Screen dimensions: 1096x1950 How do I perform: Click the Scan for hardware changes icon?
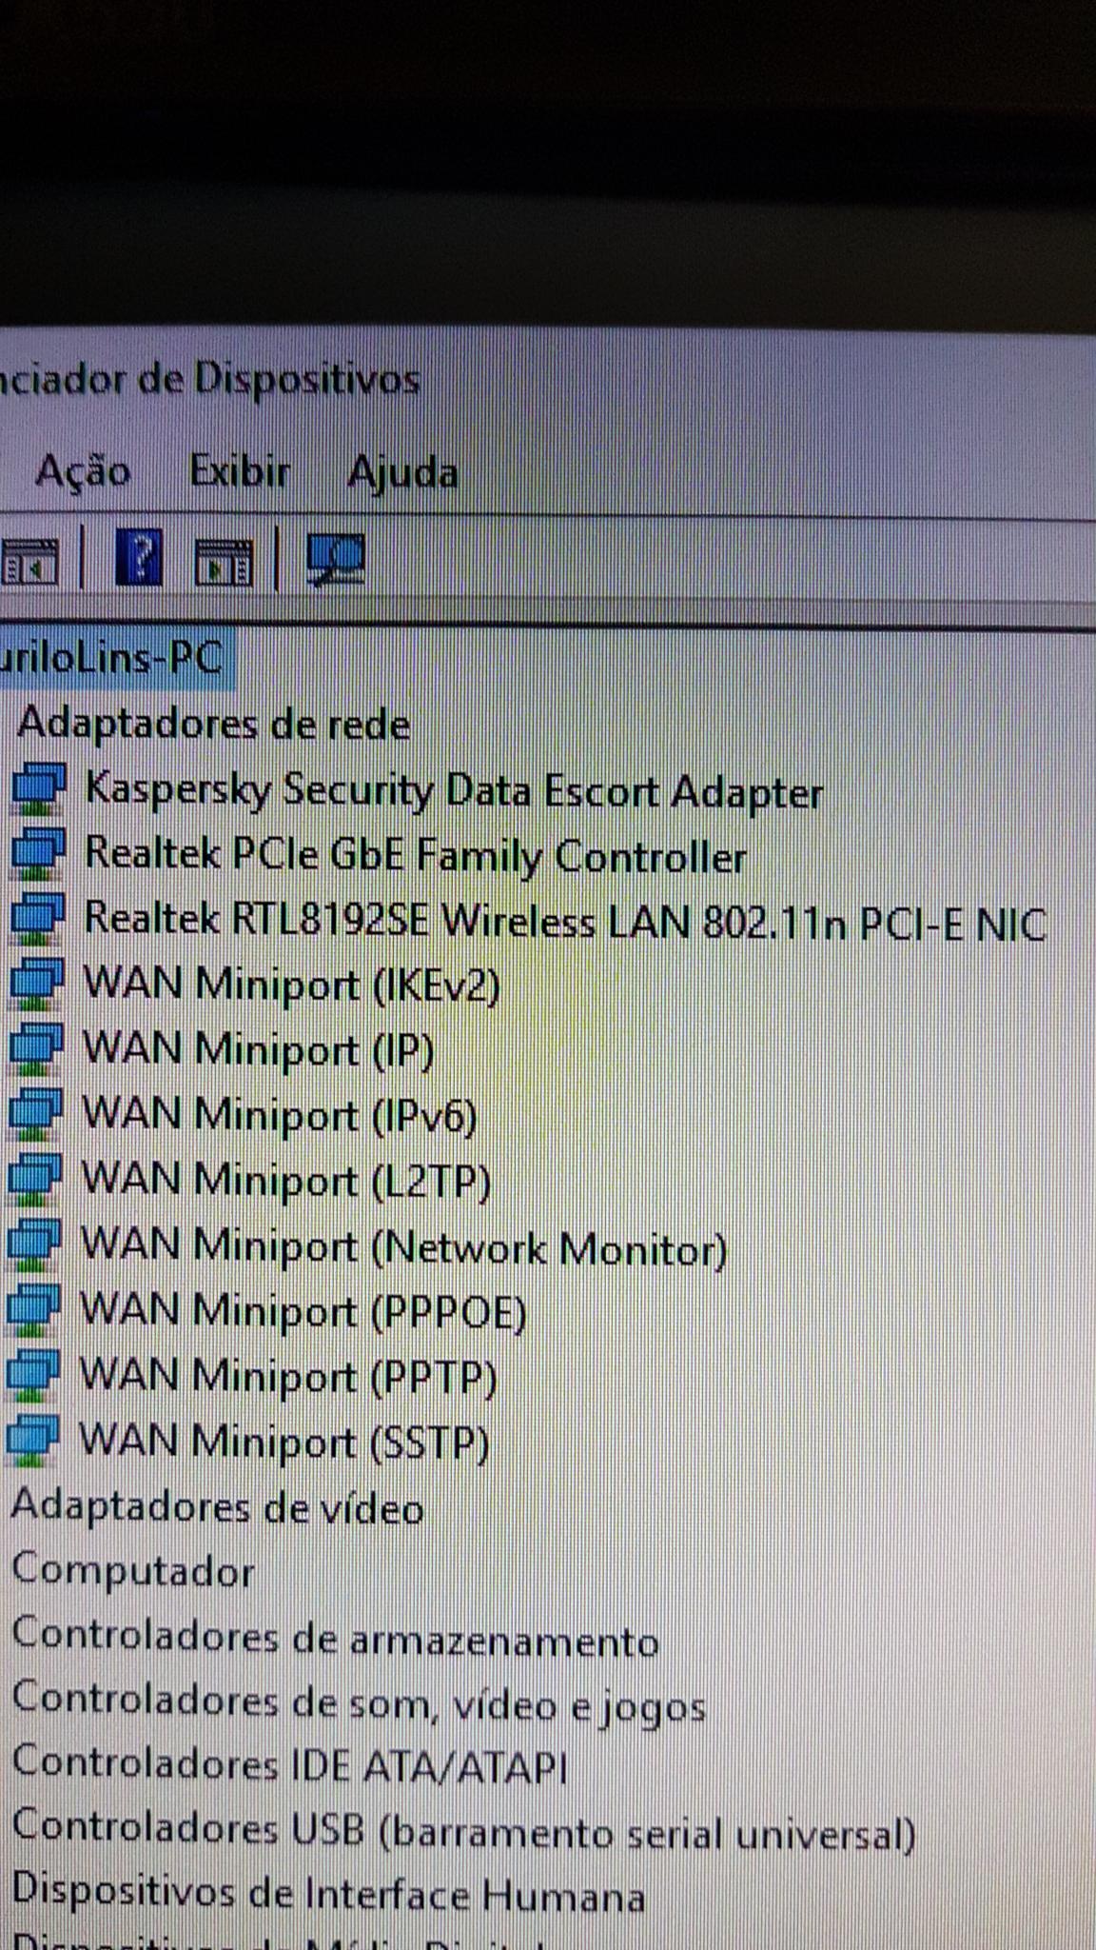tap(336, 559)
